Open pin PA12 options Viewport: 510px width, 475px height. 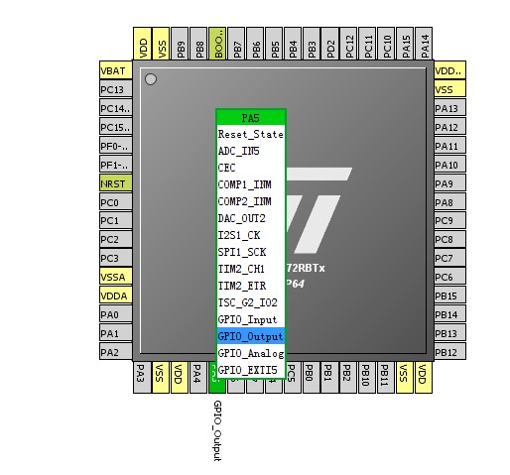[x=449, y=127]
